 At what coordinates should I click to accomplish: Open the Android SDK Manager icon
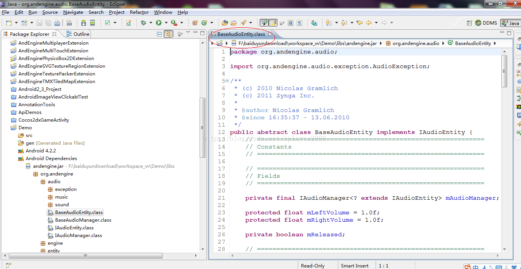click(x=83, y=23)
